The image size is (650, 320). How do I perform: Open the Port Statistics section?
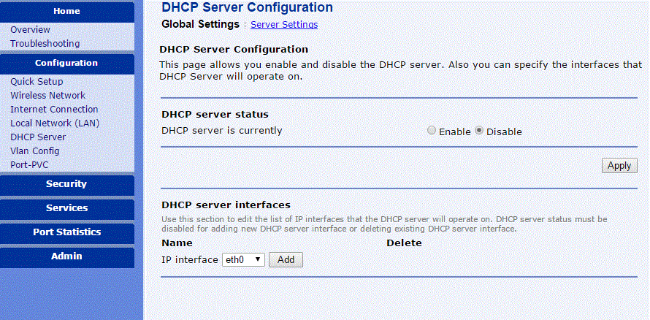coord(66,232)
